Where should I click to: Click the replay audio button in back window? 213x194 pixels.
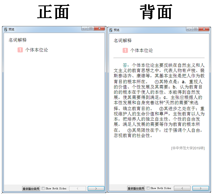point(136,188)
